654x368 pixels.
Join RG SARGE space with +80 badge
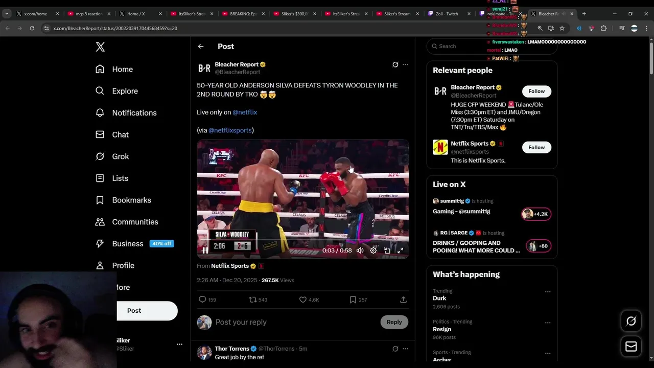539,246
